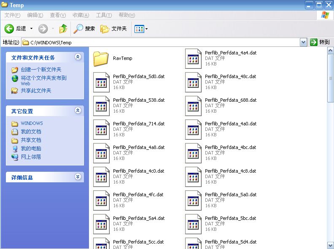The image size is (334, 249).
Task: Open the 帮助(H) menu
Action: 127,15
